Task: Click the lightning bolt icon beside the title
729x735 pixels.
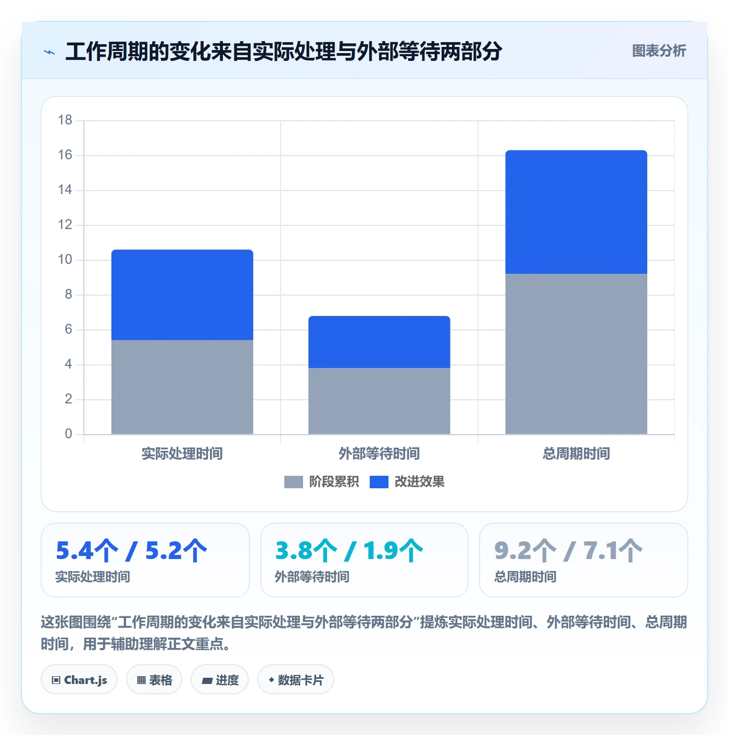Action: coord(49,52)
